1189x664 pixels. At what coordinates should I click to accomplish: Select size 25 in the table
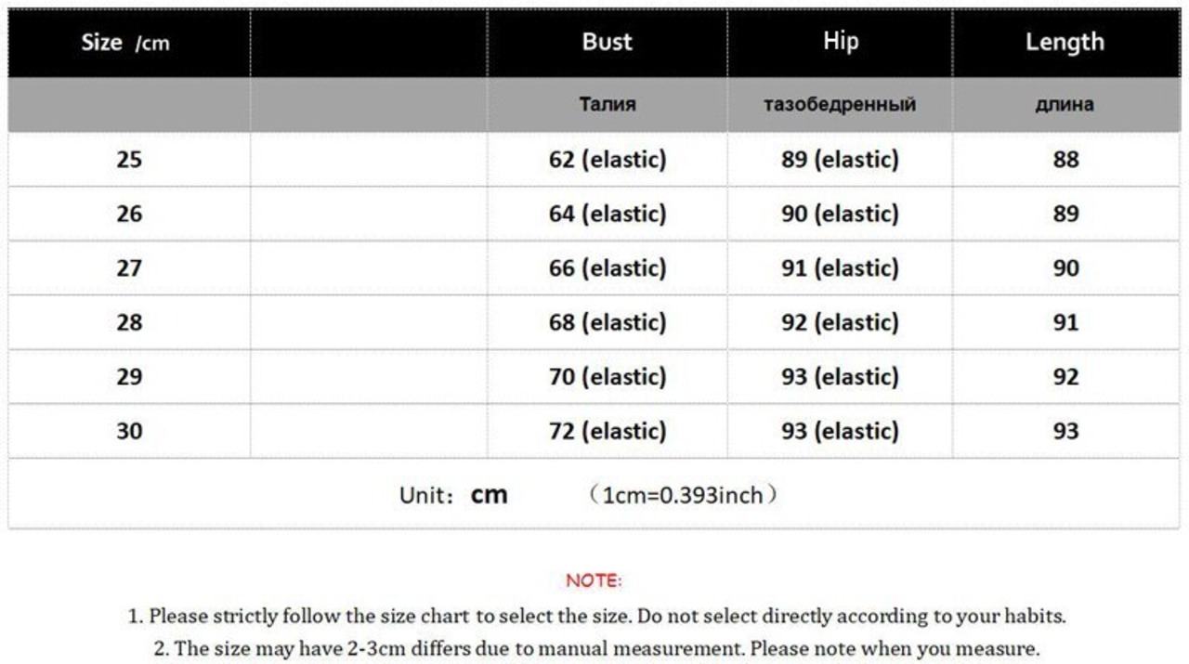click(129, 160)
